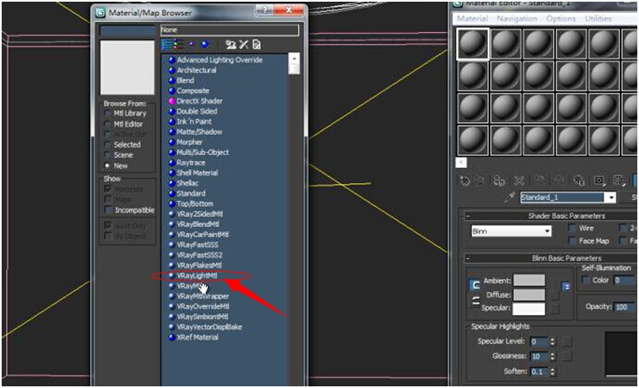Viewport: 639px width, 388px height.
Task: Enable Wire checkbox in Shader Basic Parameters
Action: pyautogui.click(x=572, y=228)
